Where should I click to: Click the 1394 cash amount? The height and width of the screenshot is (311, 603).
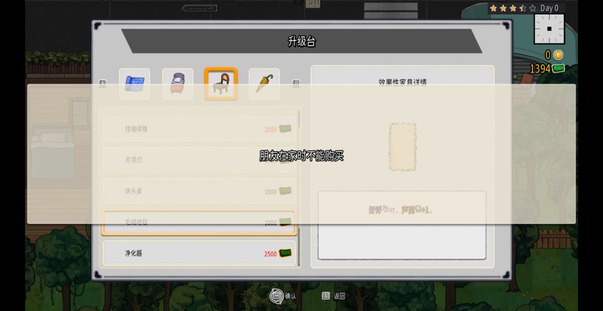540,69
